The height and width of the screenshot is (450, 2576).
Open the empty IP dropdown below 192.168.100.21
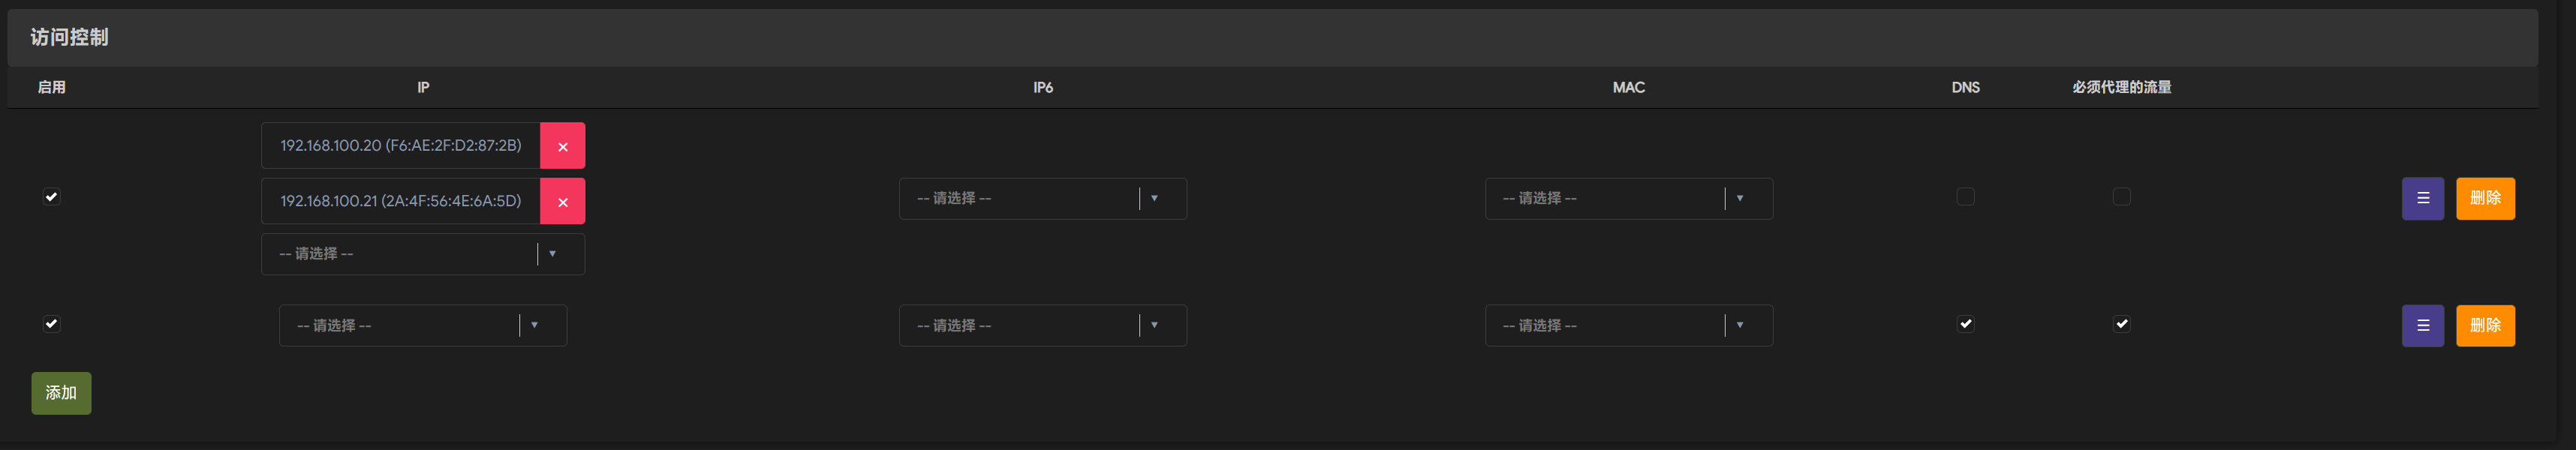(422, 254)
